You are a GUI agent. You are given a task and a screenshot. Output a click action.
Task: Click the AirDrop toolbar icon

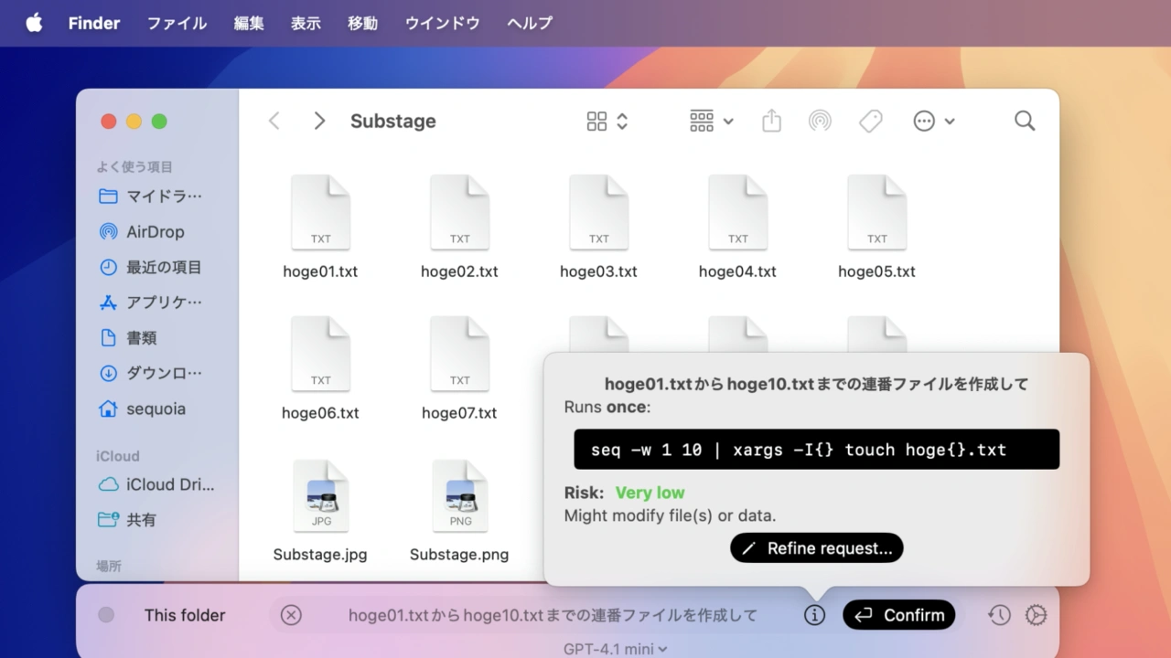click(820, 121)
